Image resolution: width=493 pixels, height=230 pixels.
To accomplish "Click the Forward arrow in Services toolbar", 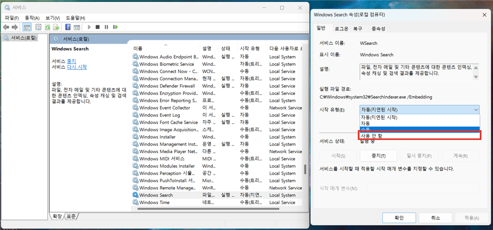I will coord(14,28).
